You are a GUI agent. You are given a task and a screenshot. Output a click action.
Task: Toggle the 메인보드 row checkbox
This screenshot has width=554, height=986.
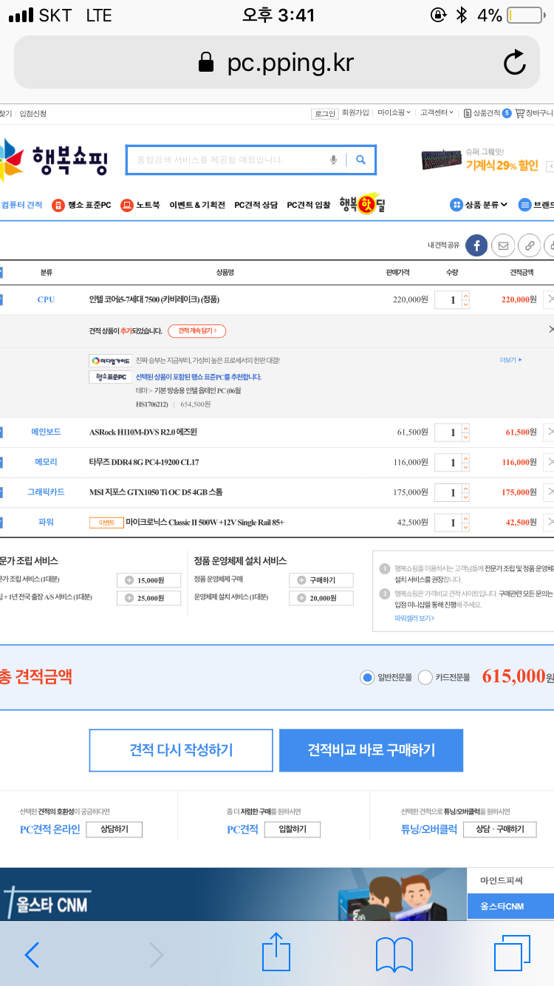pyautogui.click(x=1, y=432)
